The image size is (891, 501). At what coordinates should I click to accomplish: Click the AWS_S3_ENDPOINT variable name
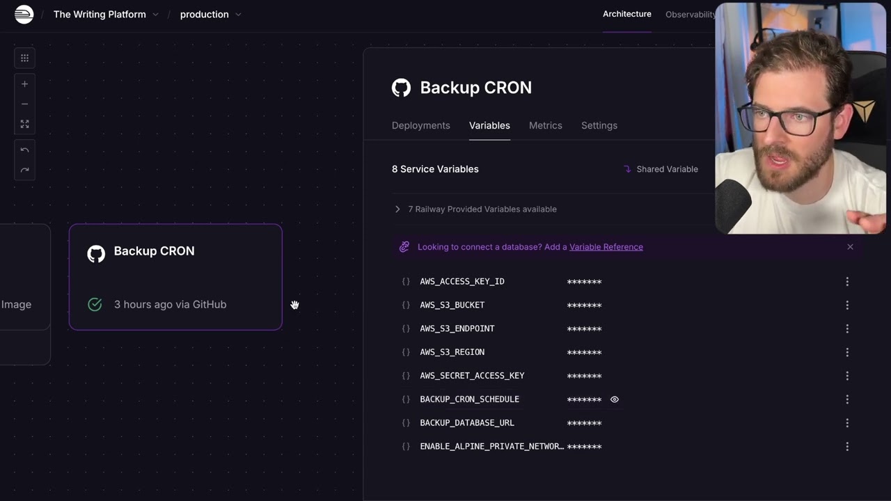457,328
